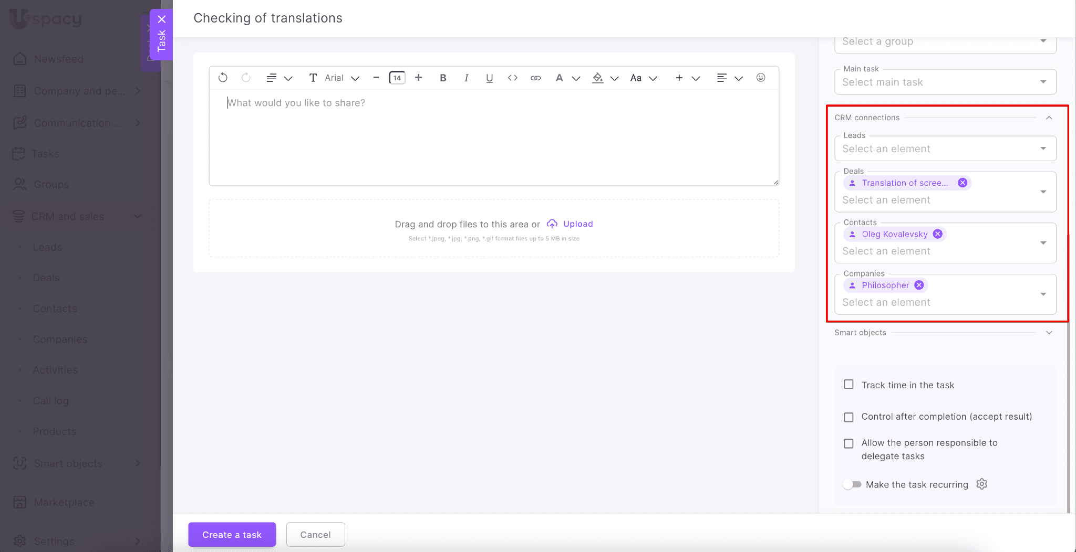
Task: Check Control after completion option
Action: pyautogui.click(x=849, y=417)
